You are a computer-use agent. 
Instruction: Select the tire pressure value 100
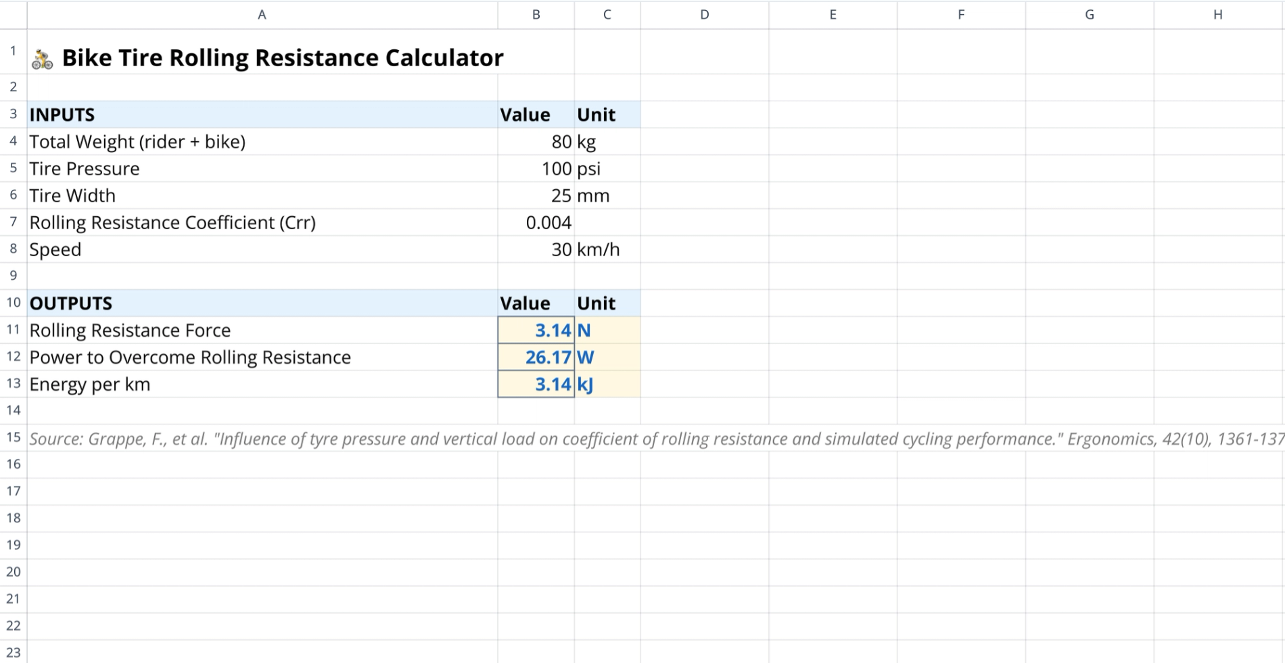[x=536, y=169]
